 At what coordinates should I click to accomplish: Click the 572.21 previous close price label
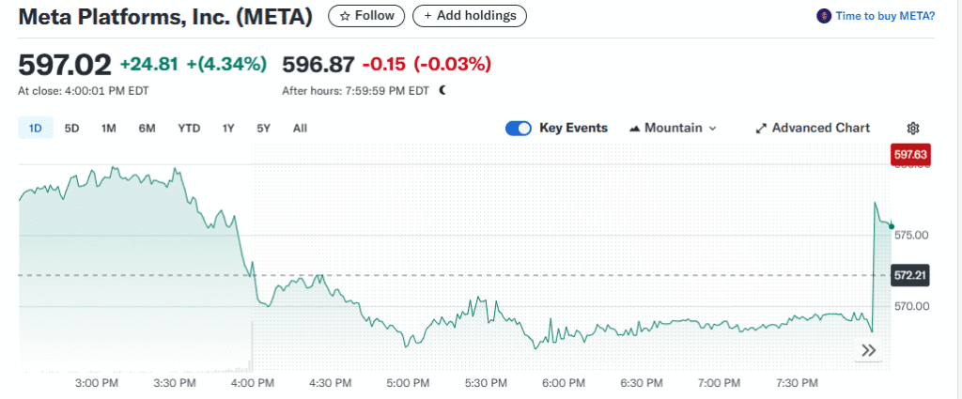[x=909, y=276]
